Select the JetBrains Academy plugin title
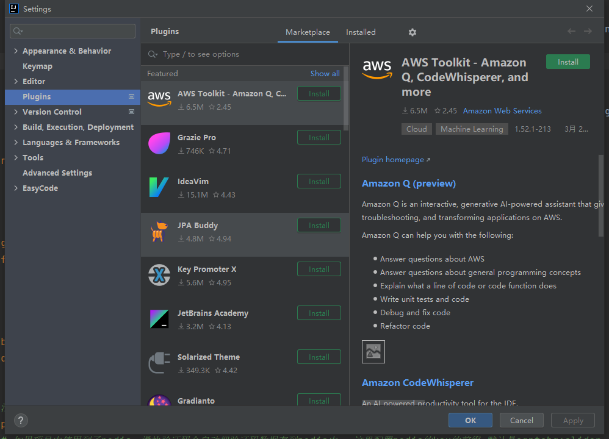 pos(213,313)
